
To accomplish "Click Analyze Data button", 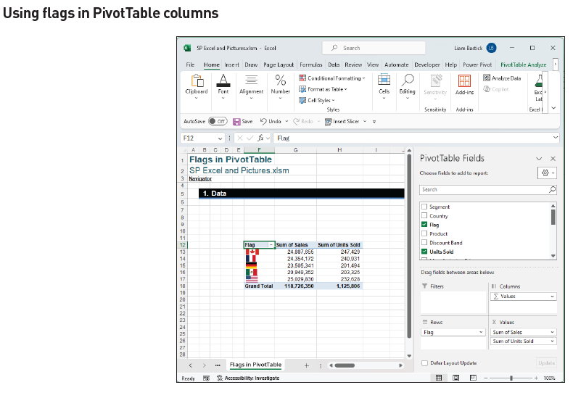I will (502, 78).
